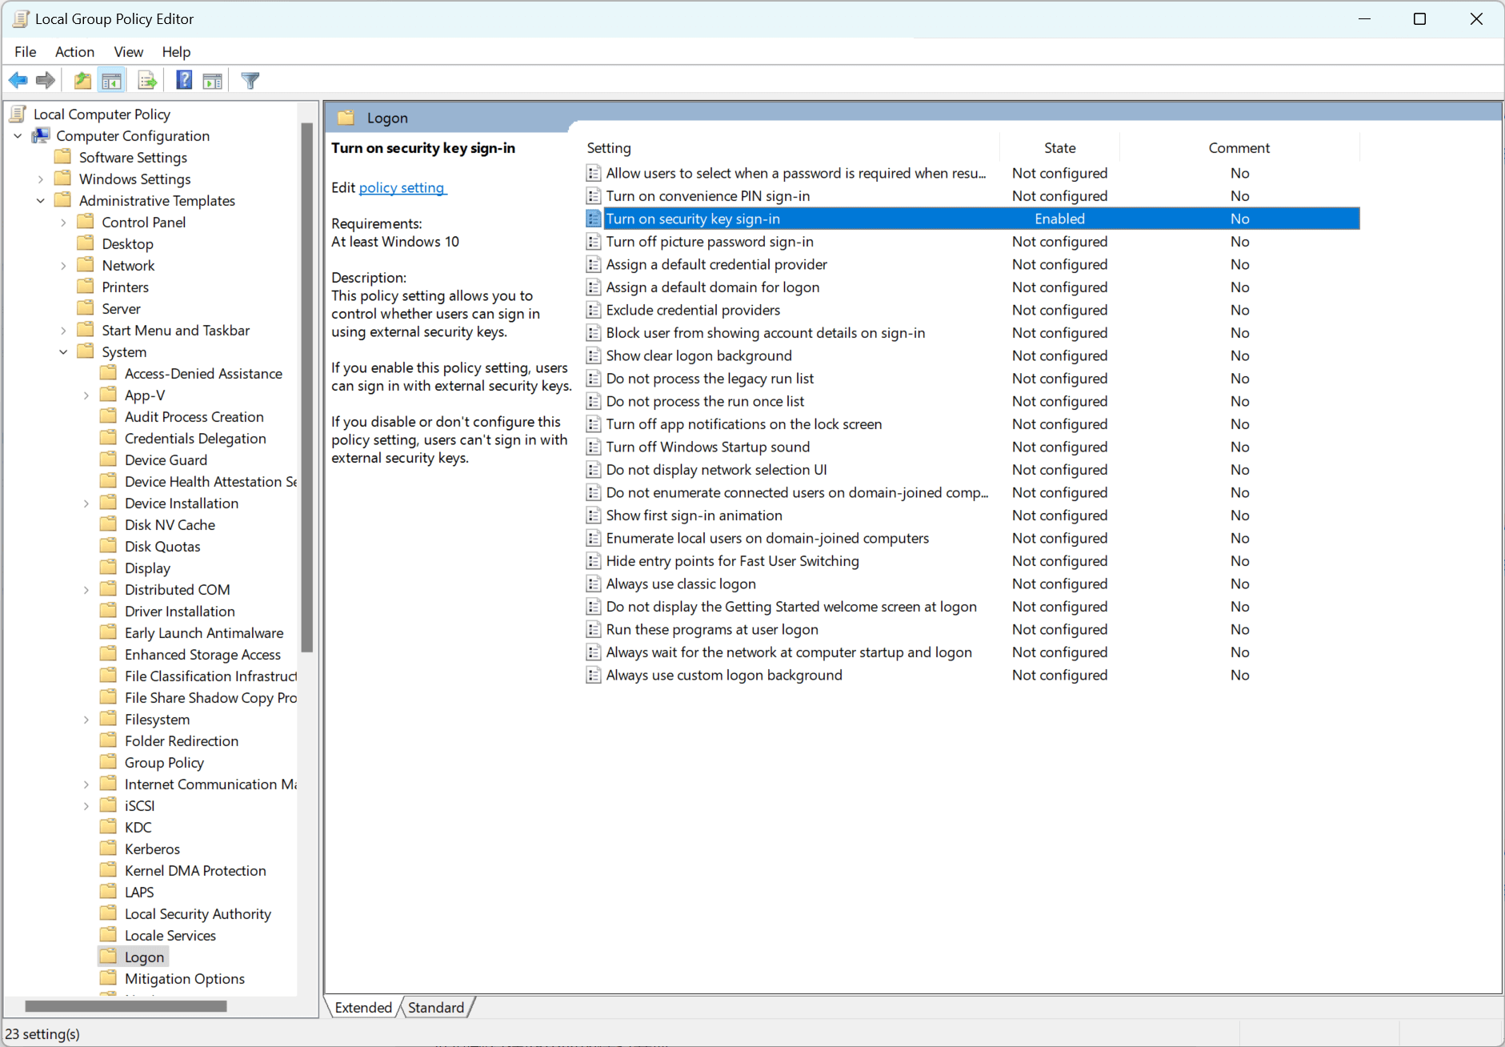Collapse the Administrative Templates node
This screenshot has height=1047, width=1505.
[41, 201]
